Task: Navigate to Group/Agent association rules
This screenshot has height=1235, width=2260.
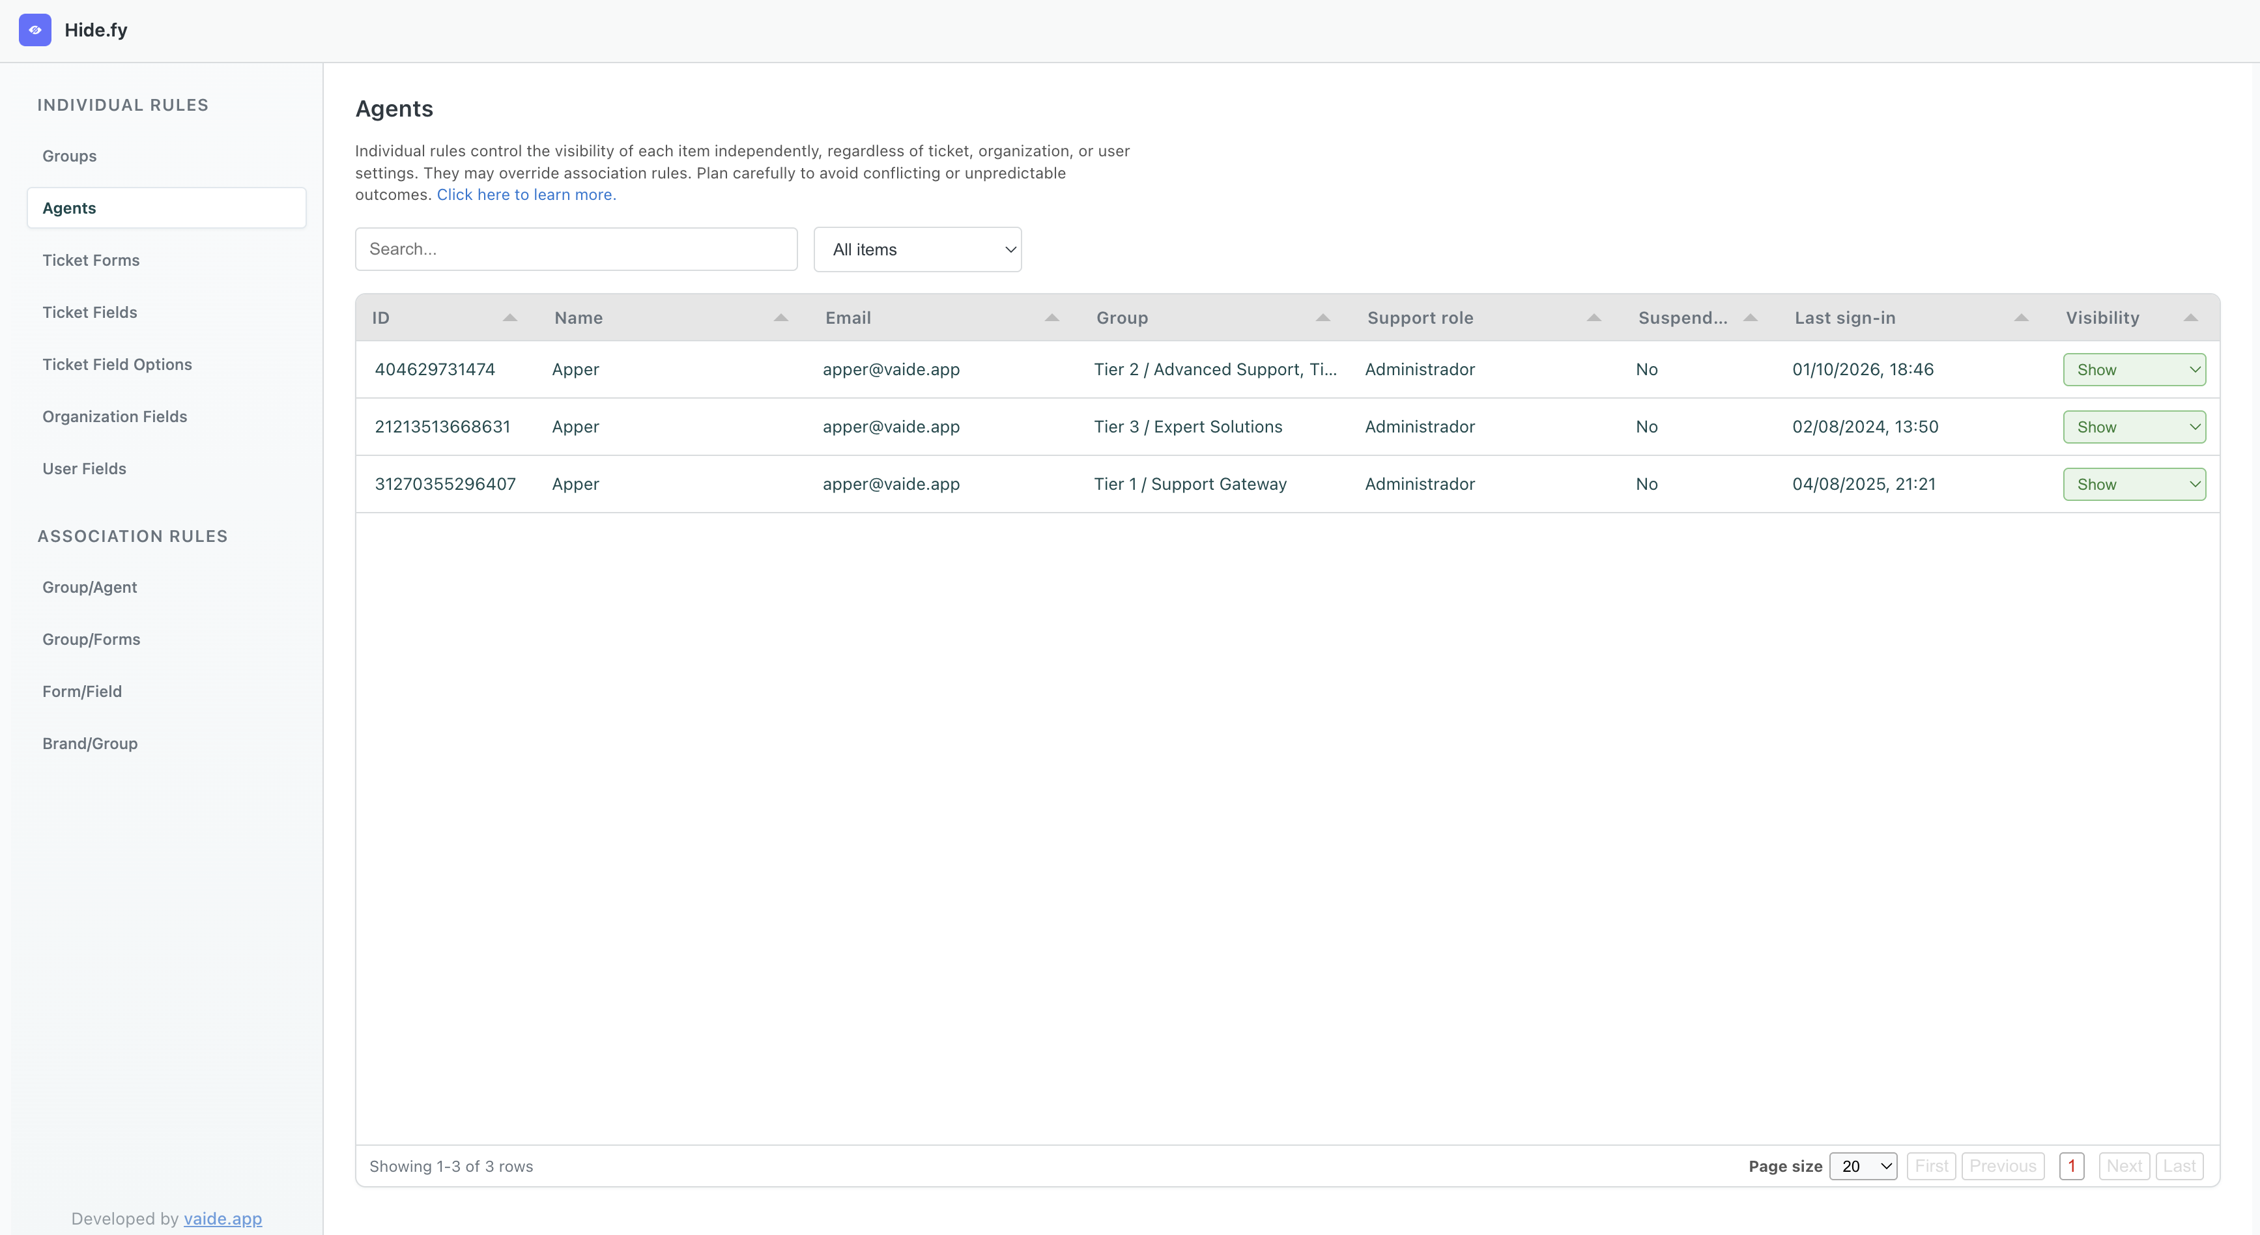Action: pyautogui.click(x=89, y=588)
